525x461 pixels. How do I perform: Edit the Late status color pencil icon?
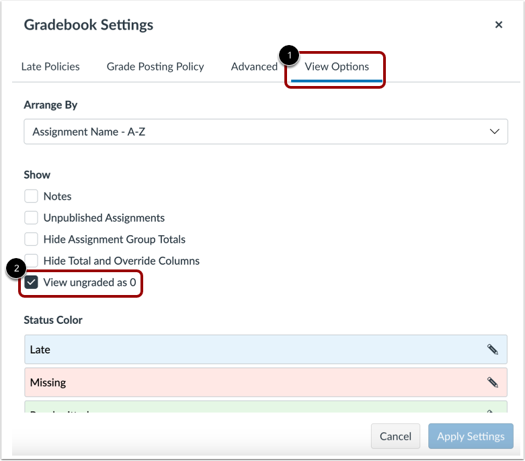tap(492, 349)
